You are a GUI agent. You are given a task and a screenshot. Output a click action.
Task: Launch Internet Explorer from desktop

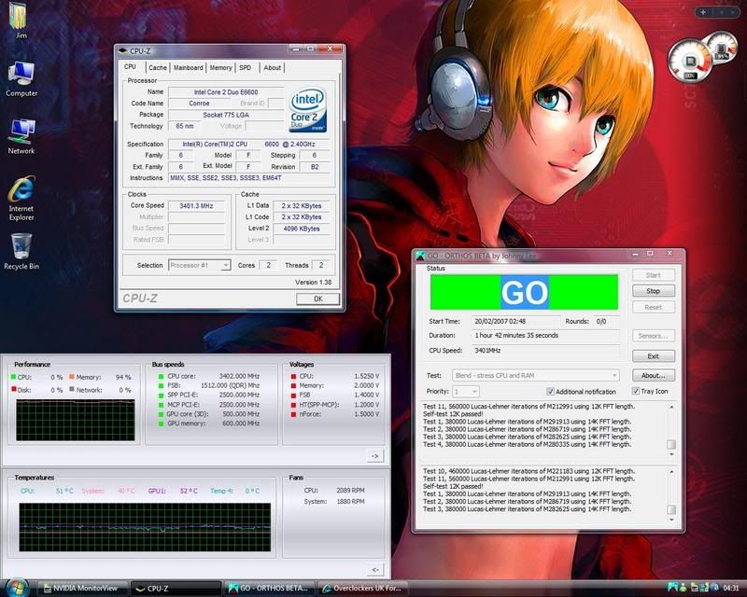point(21,198)
